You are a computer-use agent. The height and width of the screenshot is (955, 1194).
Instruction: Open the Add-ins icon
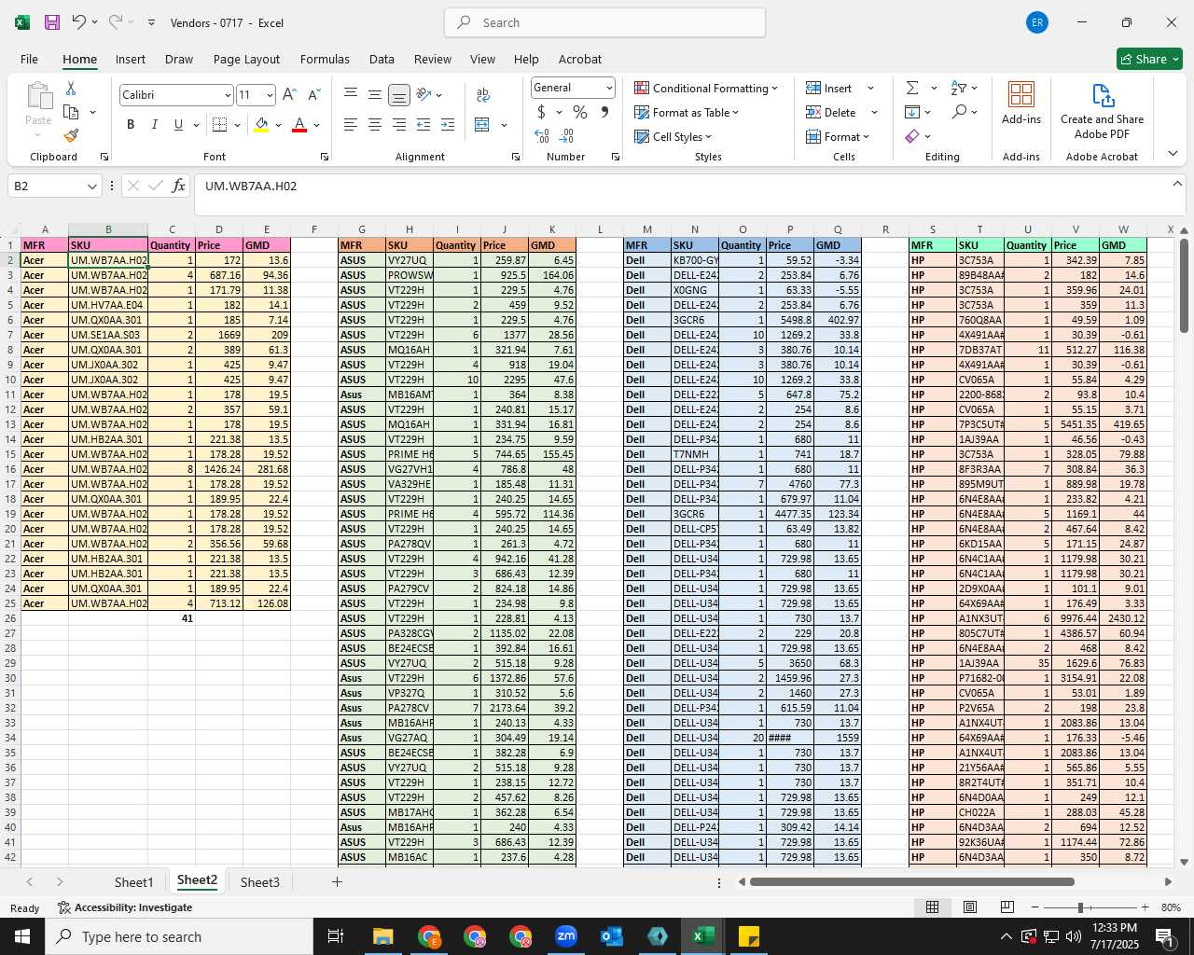[1021, 103]
